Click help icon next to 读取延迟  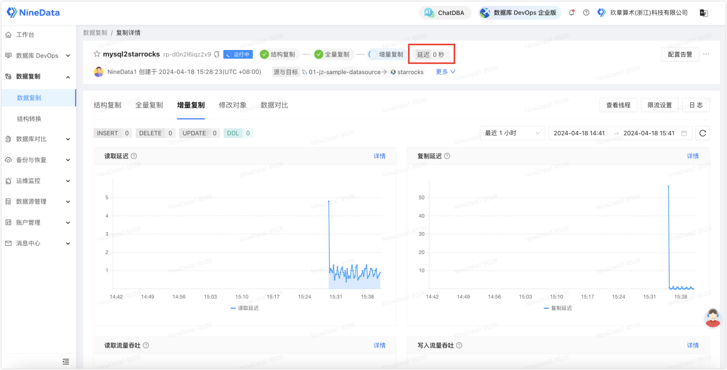click(133, 156)
